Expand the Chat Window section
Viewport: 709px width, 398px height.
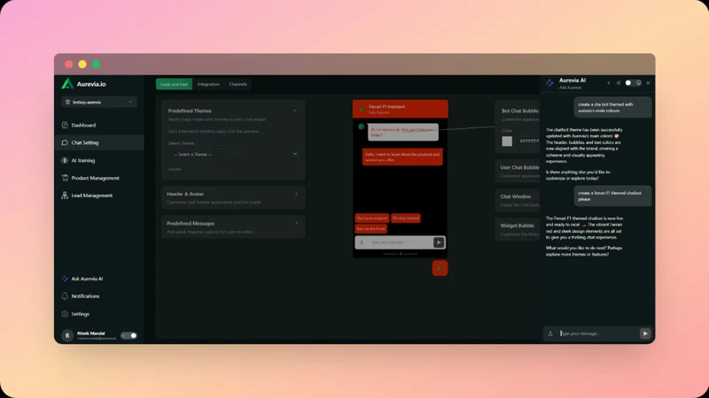click(518, 201)
